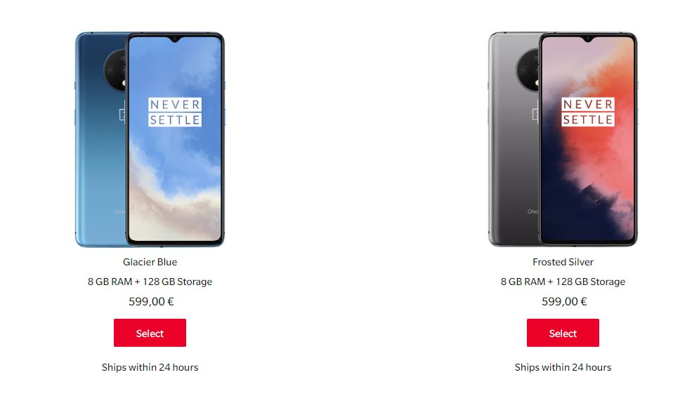The height and width of the screenshot is (403, 699).
Task: Click the 599,00 € price under Glacier Blue
Action: (151, 301)
